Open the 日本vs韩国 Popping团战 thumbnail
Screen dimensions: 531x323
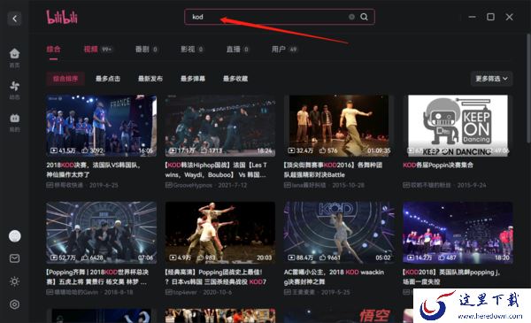tap(220, 233)
